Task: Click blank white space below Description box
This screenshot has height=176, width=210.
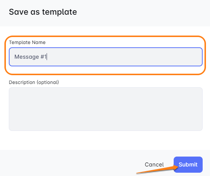Action: [105, 140]
